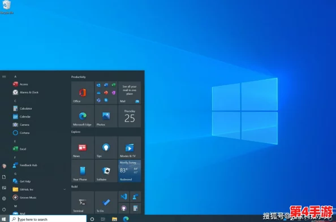Open the Redmond weather tile
Image resolution: width=336 pixels, height=222 pixels.
click(x=130, y=171)
